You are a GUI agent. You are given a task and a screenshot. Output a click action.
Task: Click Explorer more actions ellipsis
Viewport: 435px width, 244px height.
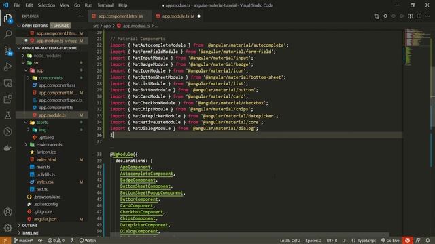pyautogui.click(x=80, y=16)
